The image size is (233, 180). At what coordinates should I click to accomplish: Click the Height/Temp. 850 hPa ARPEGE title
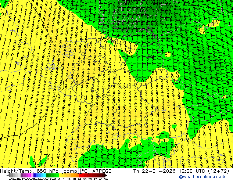click(x=55, y=171)
